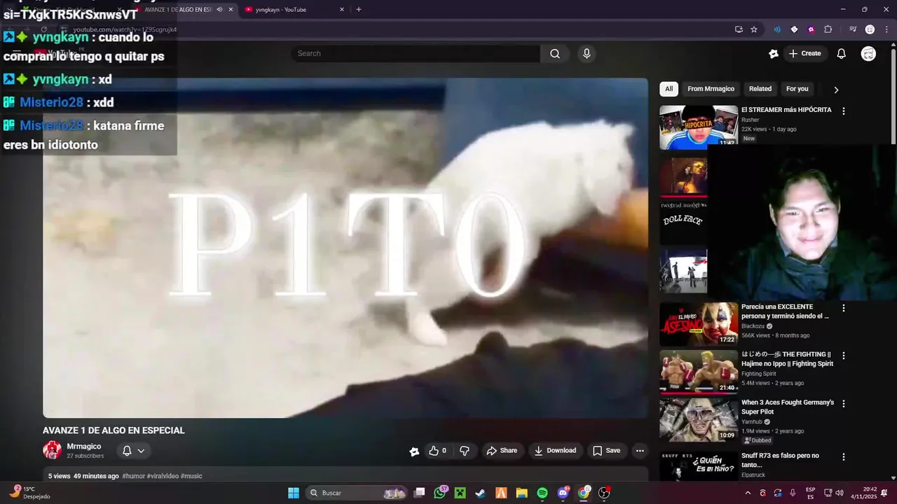897x504 pixels.
Task: Open Minecraft launcher from the taskbar
Action: coord(460,493)
